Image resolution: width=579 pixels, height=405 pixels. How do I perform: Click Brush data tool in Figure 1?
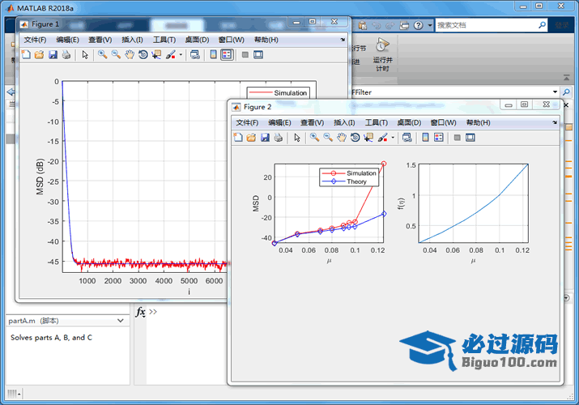tap(171, 54)
